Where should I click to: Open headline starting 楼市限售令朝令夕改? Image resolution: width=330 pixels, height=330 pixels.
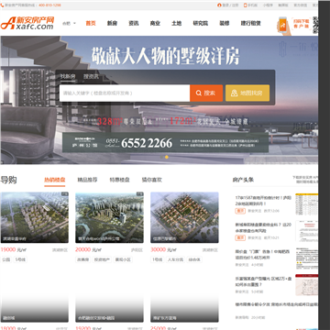[277, 304]
